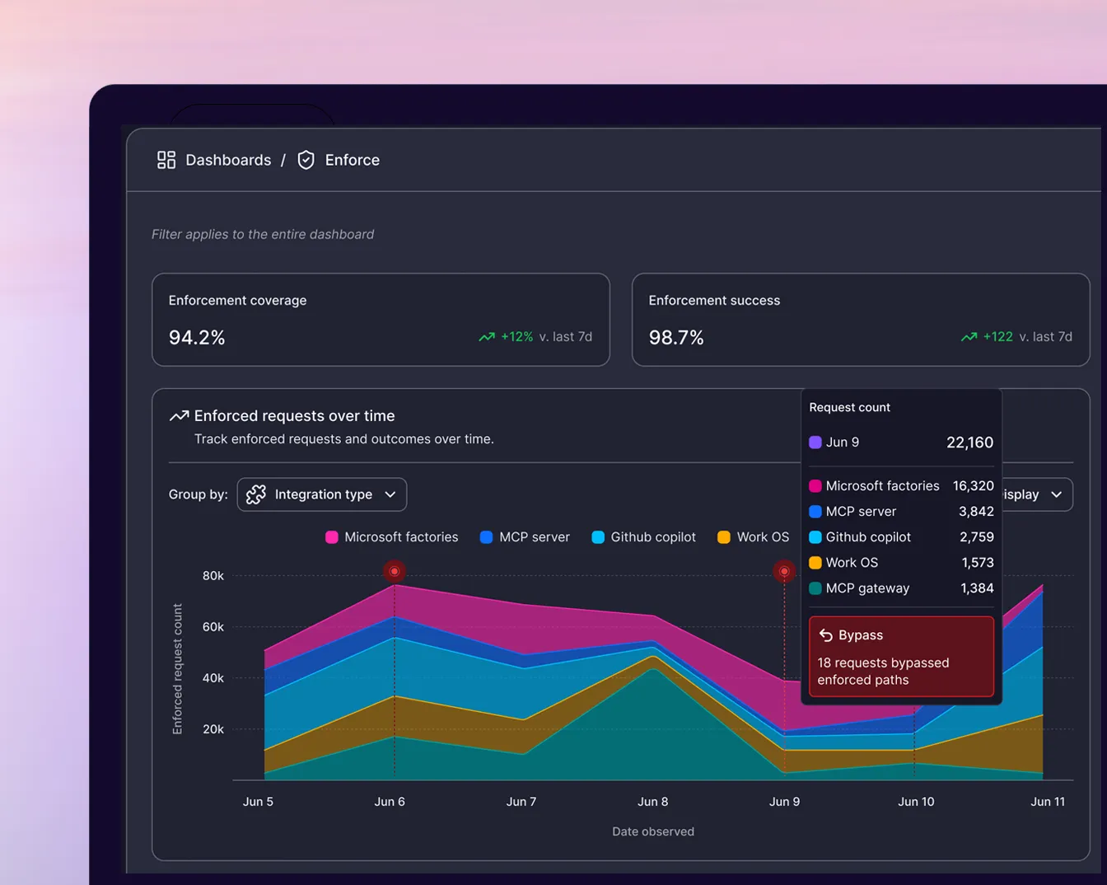Click "Filter applies to the entire dashboard" text
The width and height of the screenshot is (1107, 885).
(x=263, y=235)
